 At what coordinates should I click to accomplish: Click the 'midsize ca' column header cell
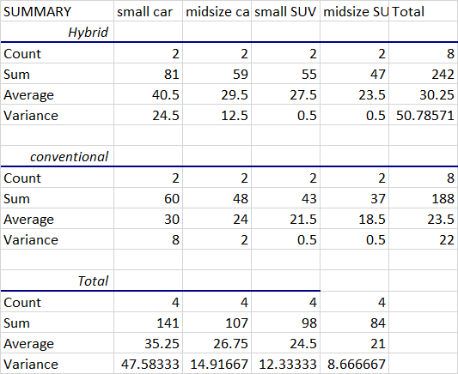pyautogui.click(x=217, y=11)
